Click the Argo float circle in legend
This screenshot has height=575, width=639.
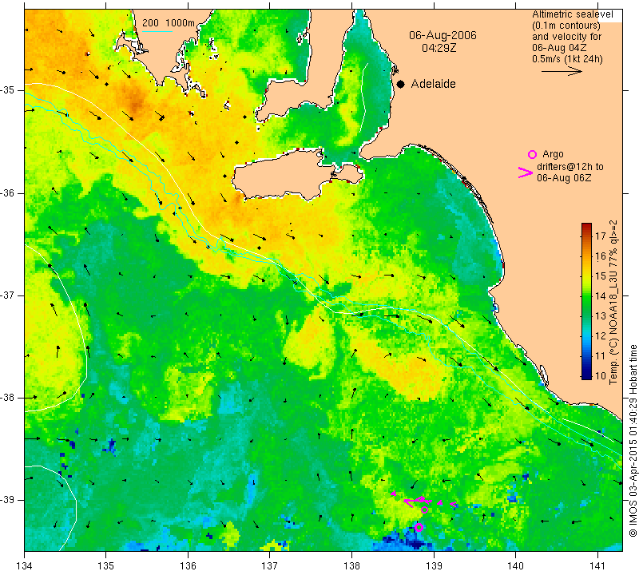coord(532,154)
